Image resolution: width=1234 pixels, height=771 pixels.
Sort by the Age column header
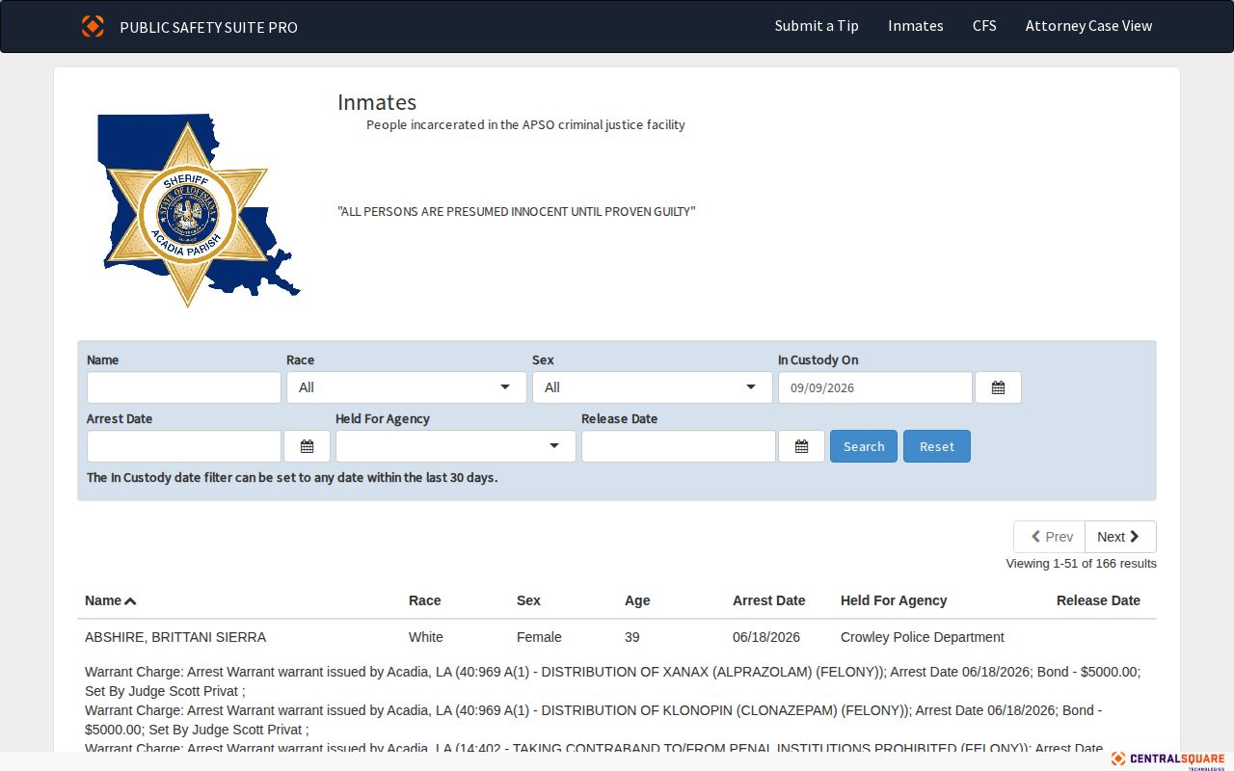(637, 600)
